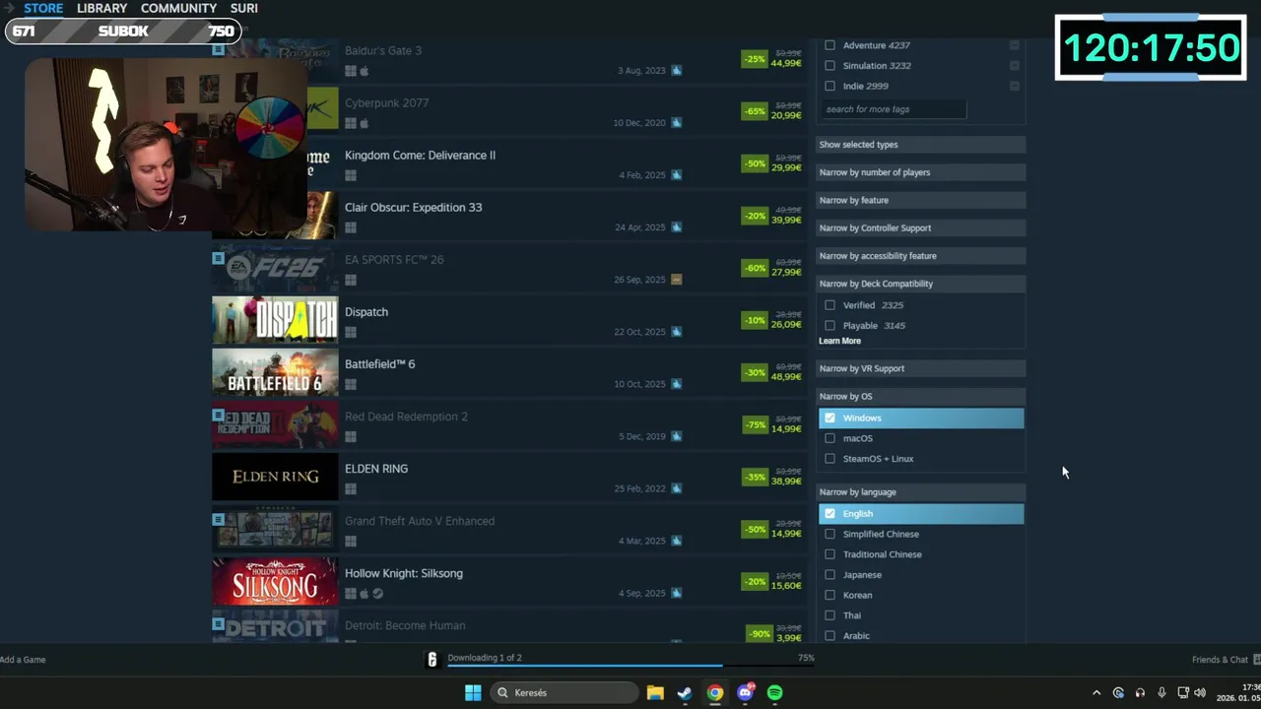
Task: Expand Narrow by accessibility feature
Action: coord(920,256)
